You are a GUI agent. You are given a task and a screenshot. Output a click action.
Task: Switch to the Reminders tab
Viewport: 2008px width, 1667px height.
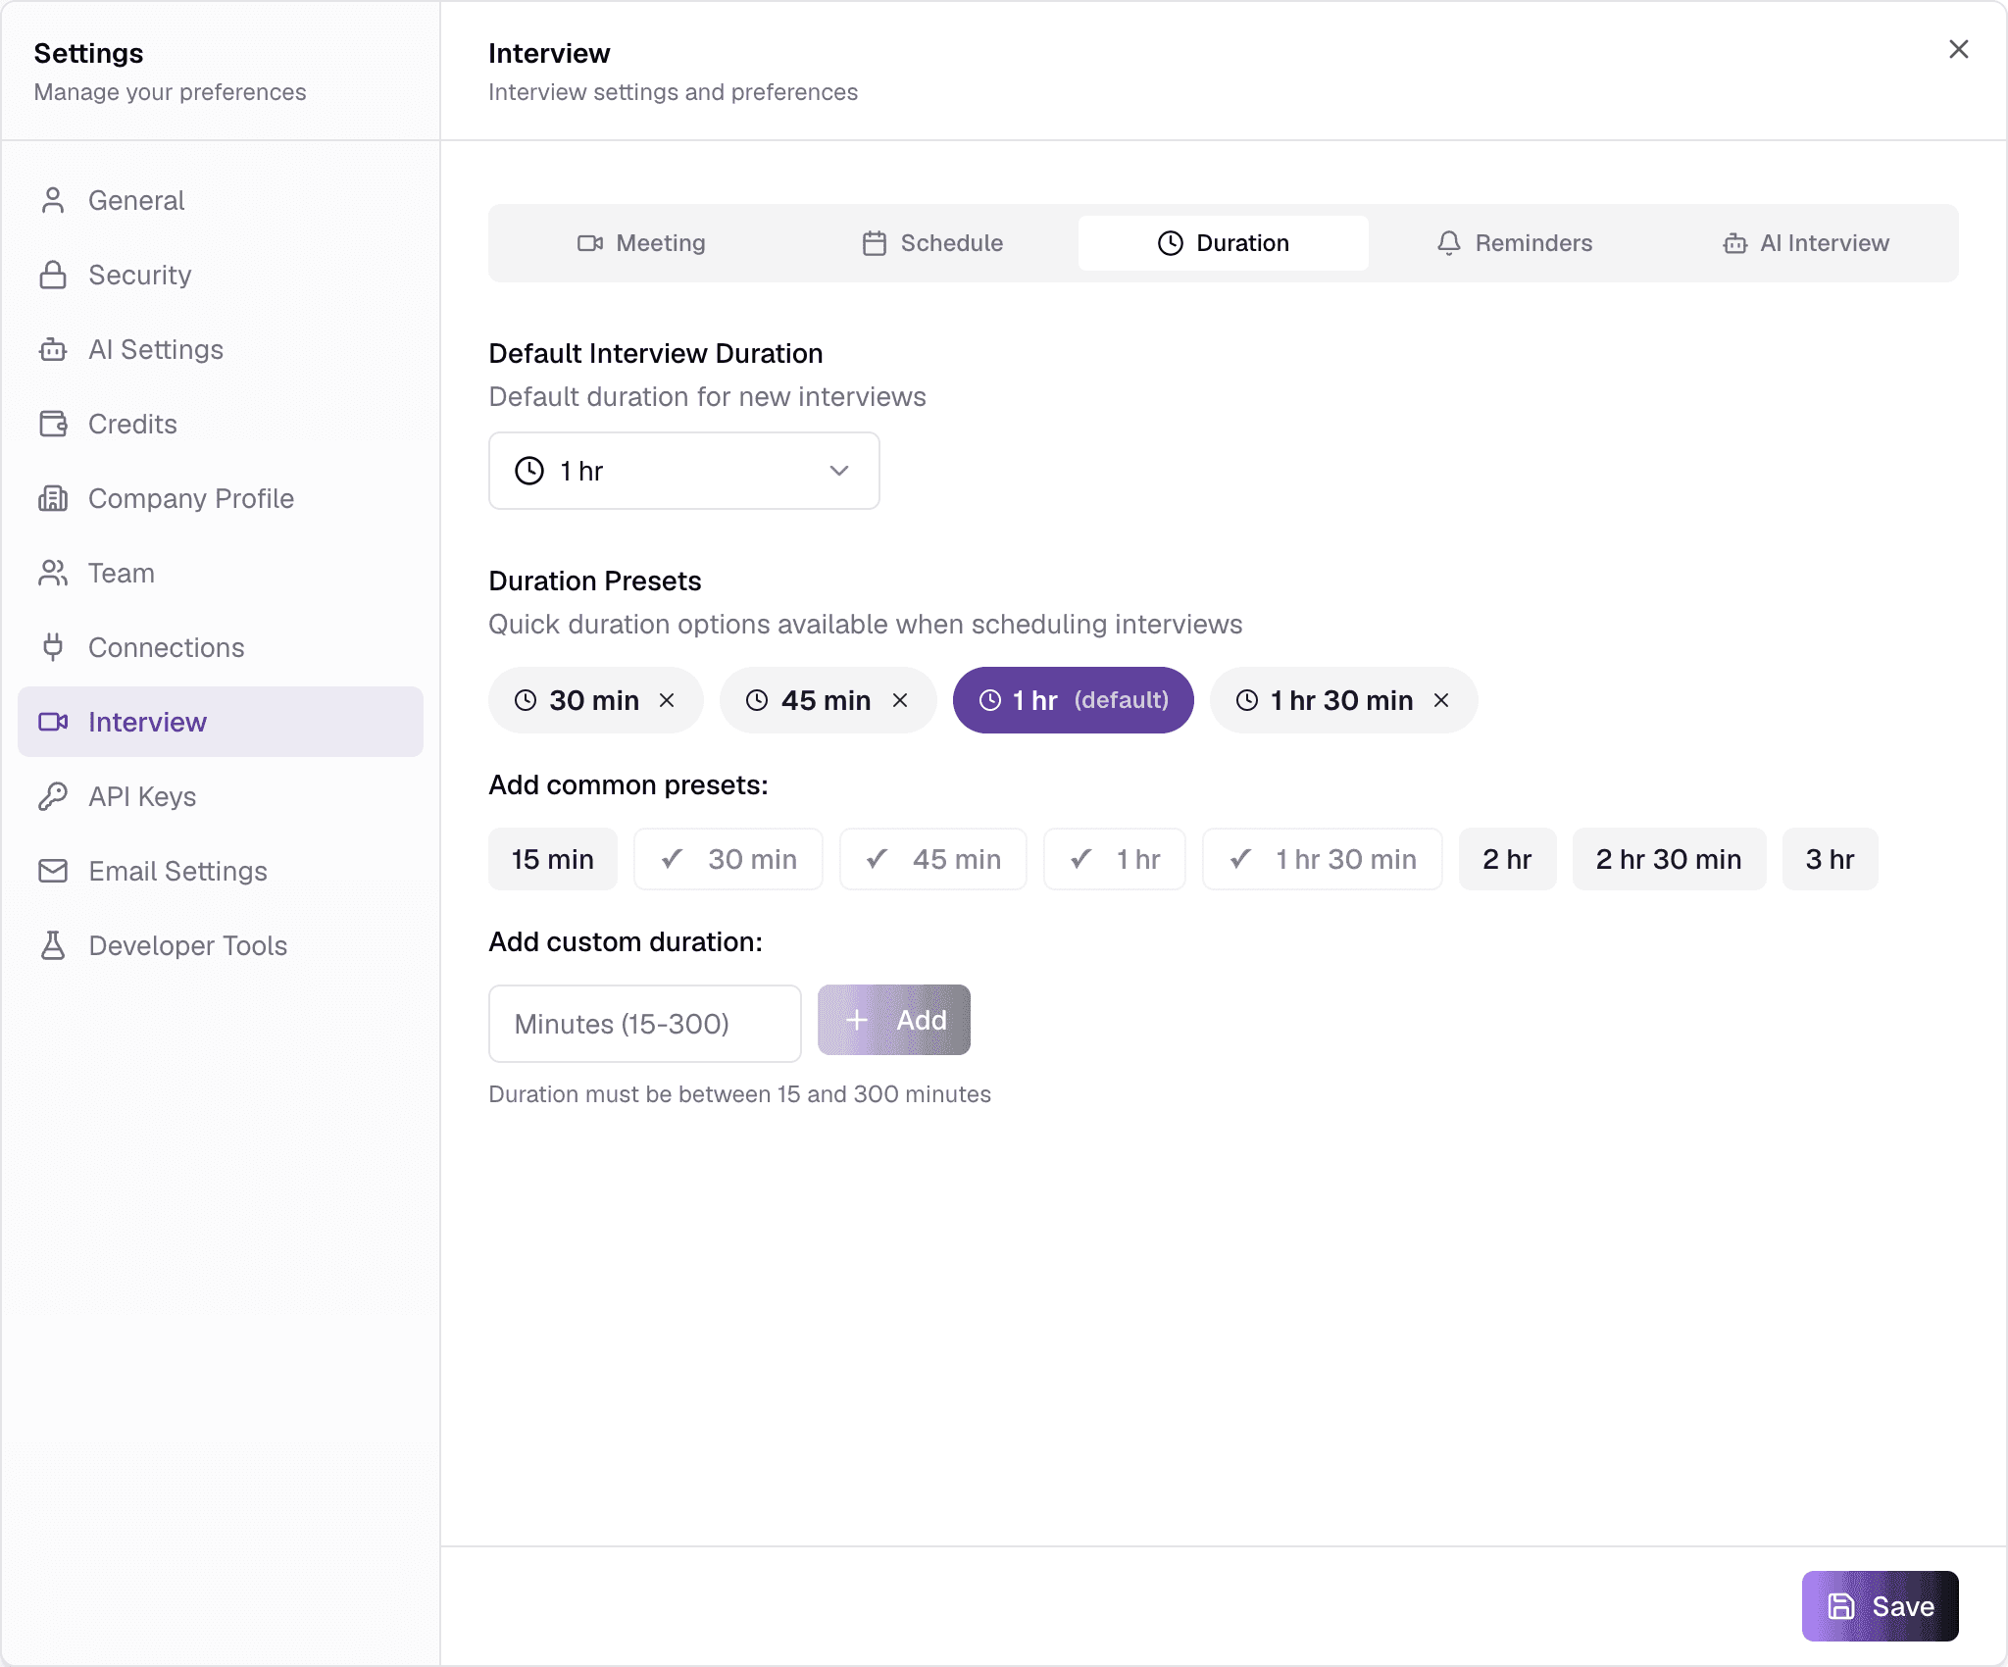click(x=1515, y=243)
